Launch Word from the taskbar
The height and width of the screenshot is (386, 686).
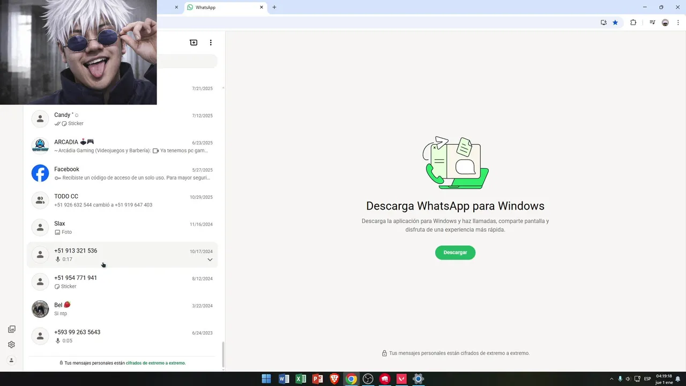(x=284, y=379)
